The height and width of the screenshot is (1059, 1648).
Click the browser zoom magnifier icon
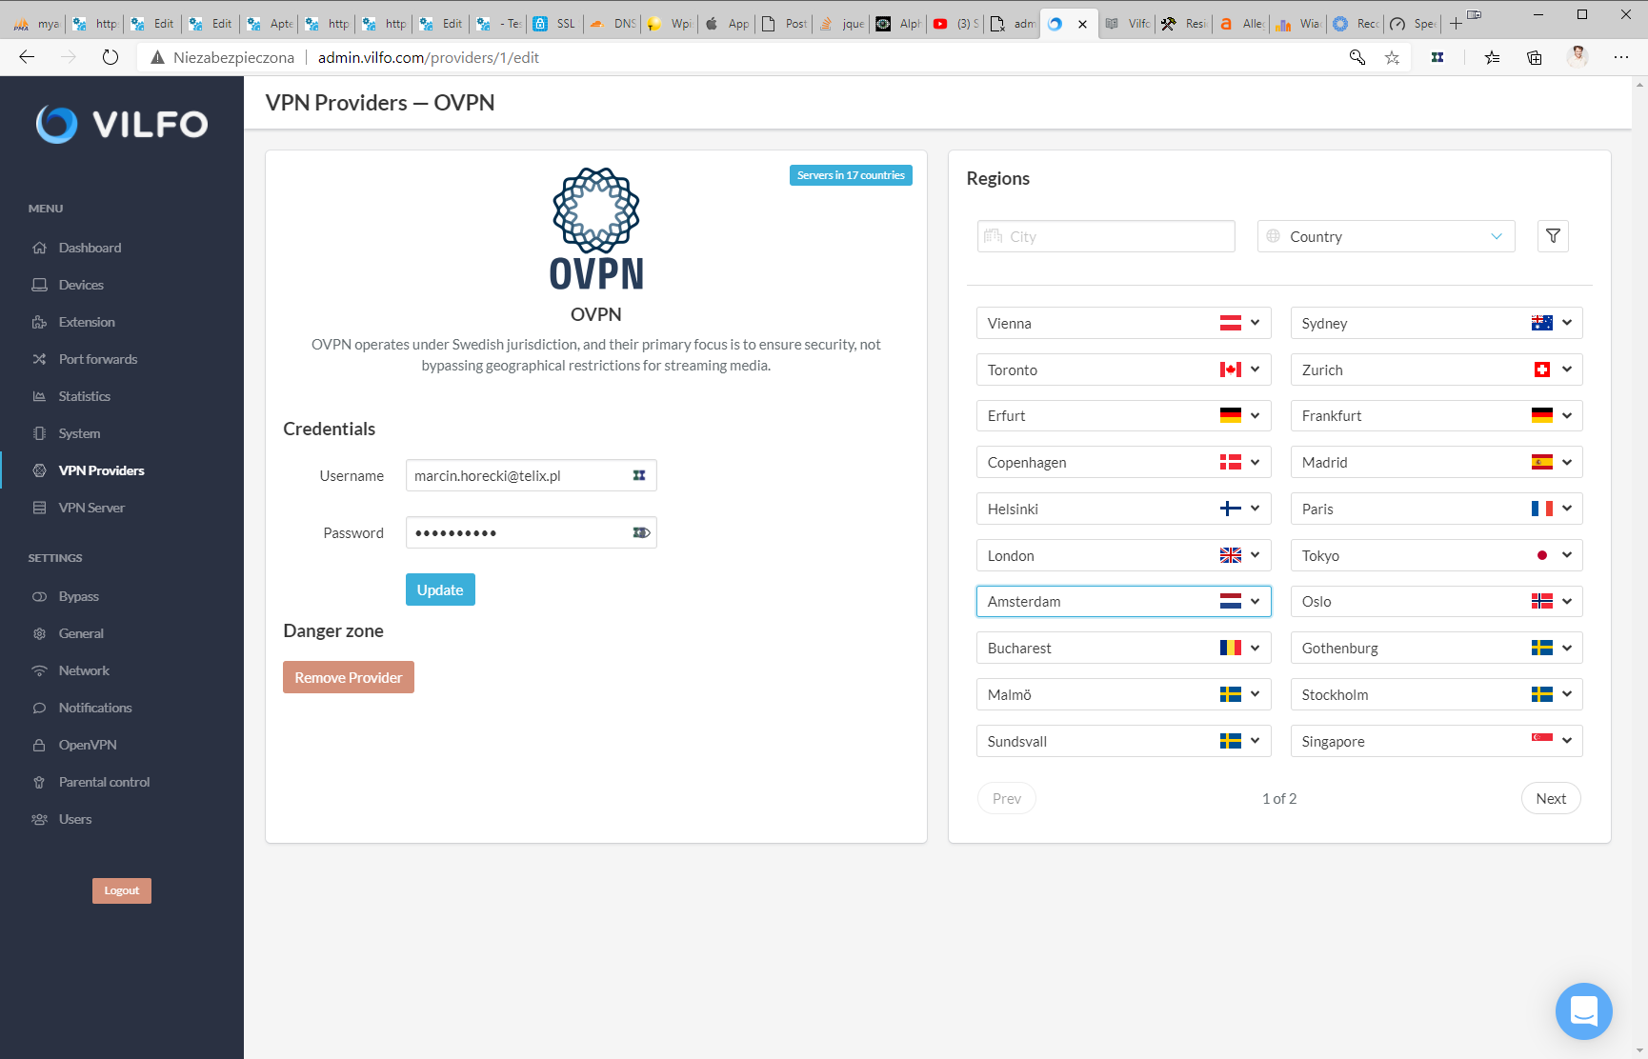(1357, 57)
